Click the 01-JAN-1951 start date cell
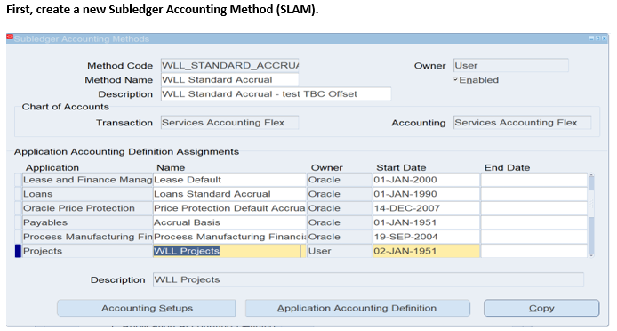Screen dimensions: 617x331 coord(426,222)
